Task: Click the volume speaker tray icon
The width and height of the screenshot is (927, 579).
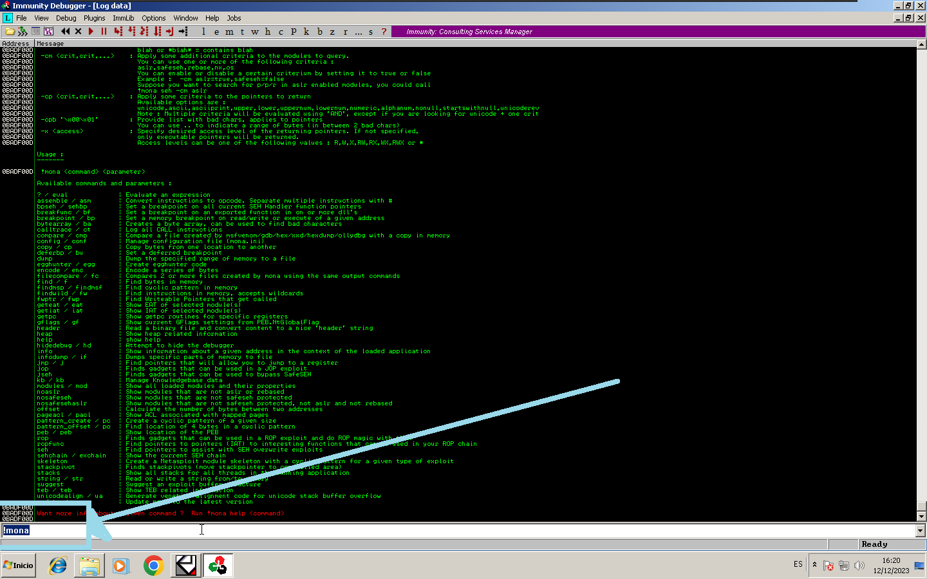Action: (x=859, y=565)
